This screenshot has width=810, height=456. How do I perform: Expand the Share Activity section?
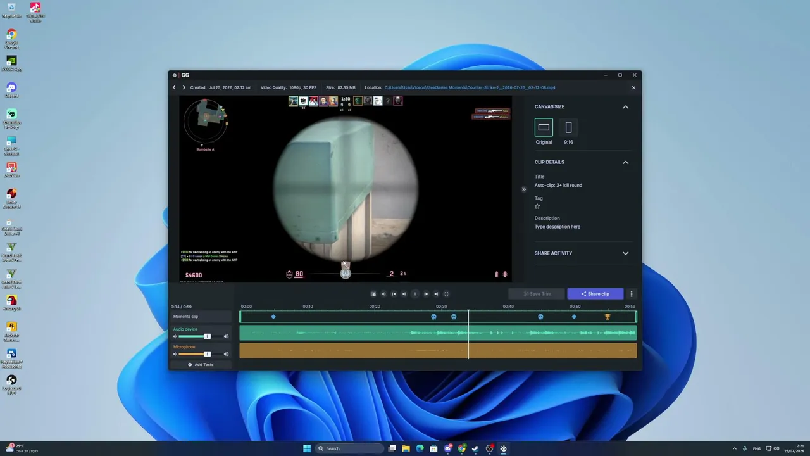click(625, 253)
